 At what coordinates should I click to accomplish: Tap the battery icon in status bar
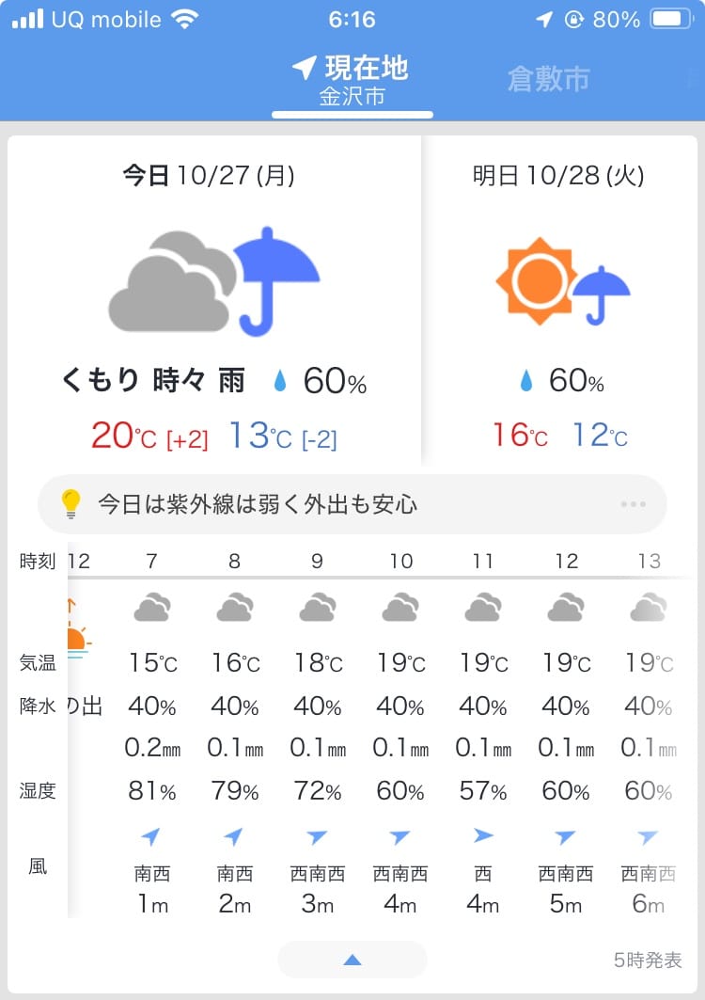point(671,19)
